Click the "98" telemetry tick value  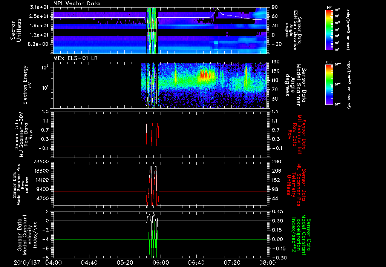click(275, 189)
